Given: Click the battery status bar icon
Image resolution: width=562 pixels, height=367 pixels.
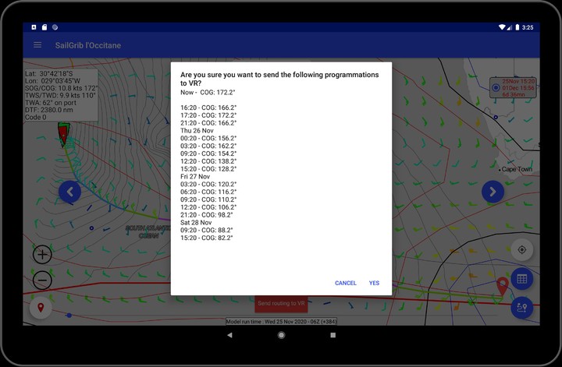Looking at the screenshot, I should tap(518, 27).
